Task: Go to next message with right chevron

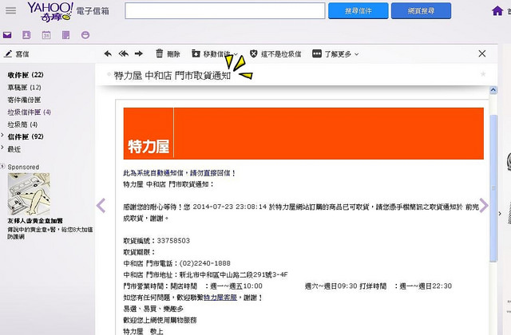Action: [x=484, y=206]
